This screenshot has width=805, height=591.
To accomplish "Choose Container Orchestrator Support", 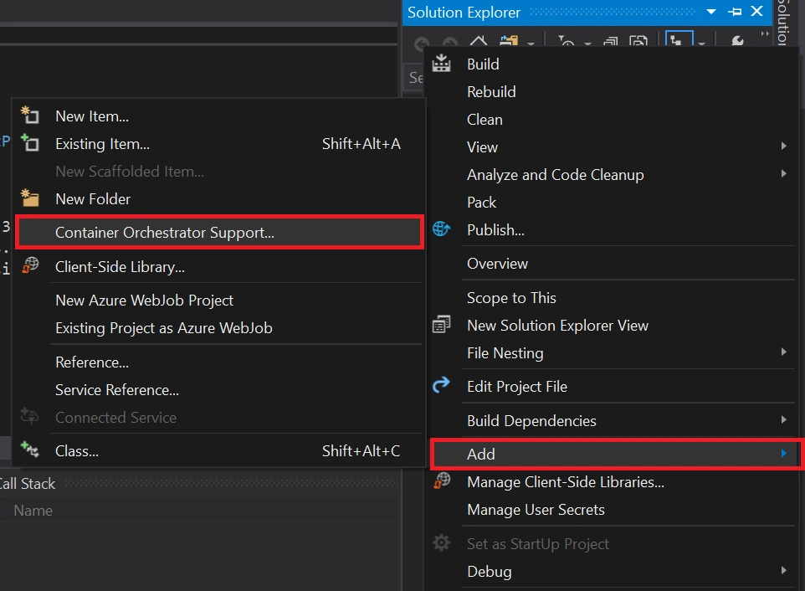I will [x=219, y=233].
